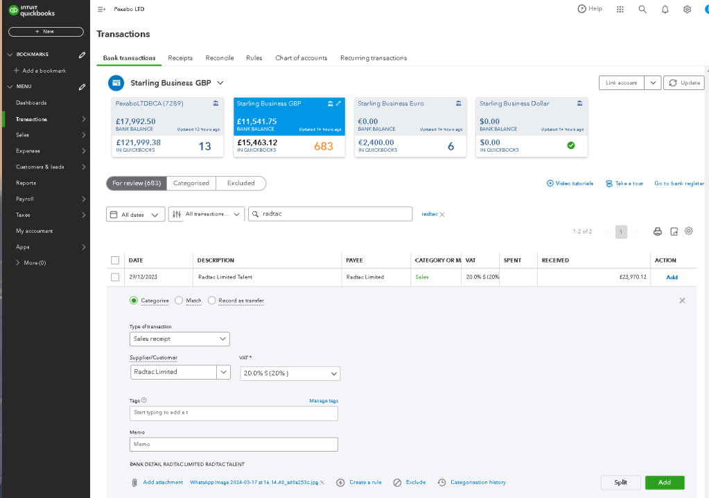Open Video tutorials link
The image size is (709, 498).
(570, 184)
